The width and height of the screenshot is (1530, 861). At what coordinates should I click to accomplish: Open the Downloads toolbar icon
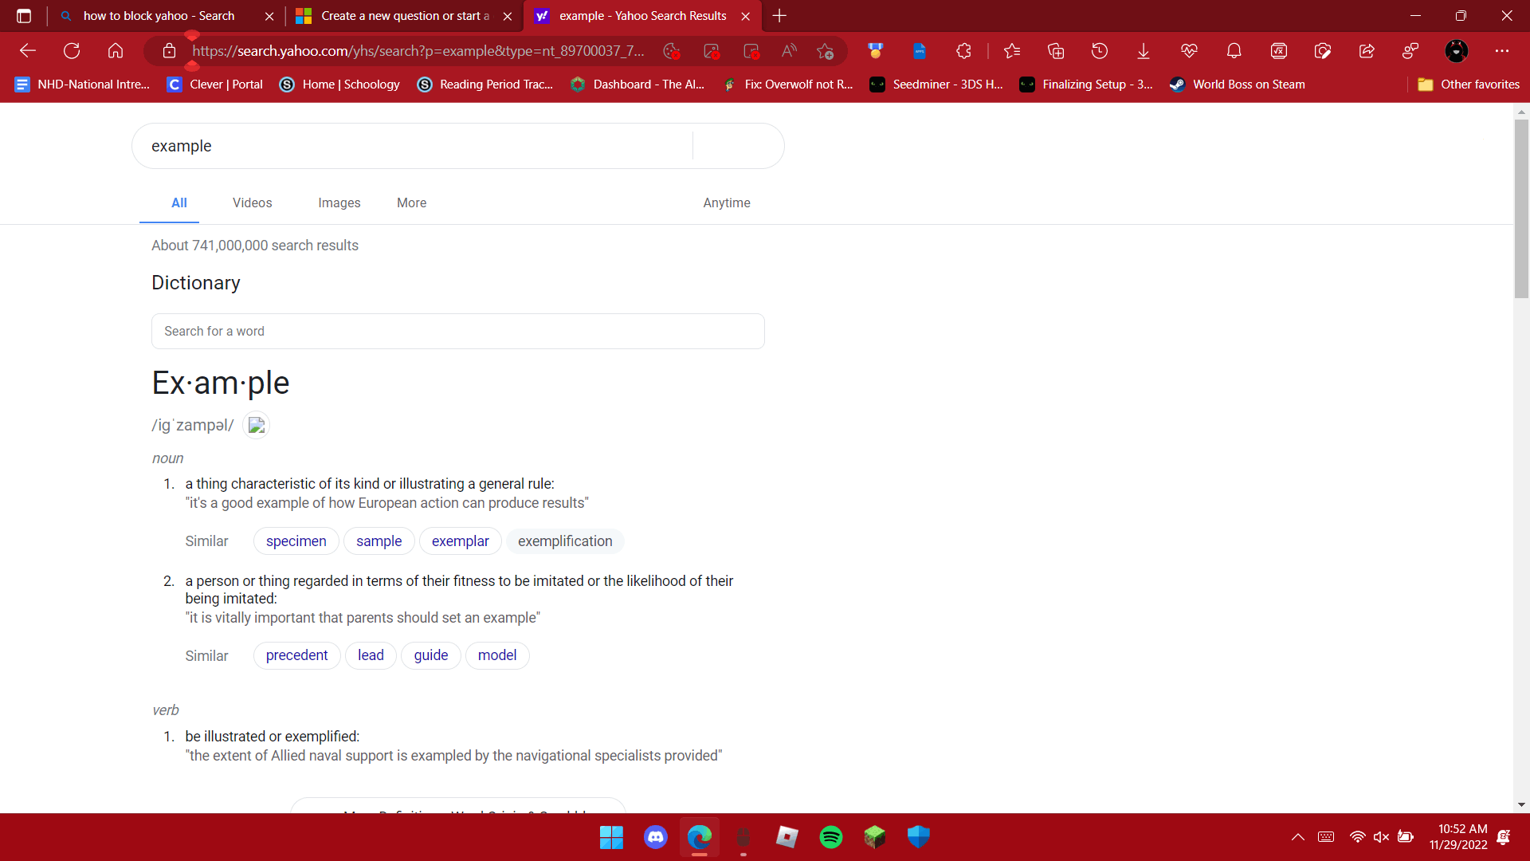pos(1144,51)
